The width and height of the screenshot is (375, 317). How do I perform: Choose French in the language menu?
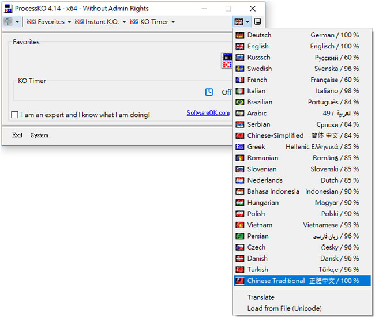[302, 80]
